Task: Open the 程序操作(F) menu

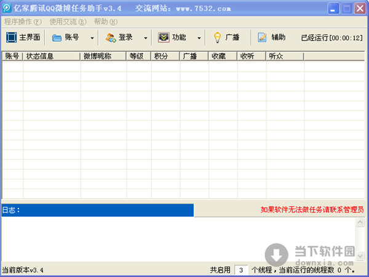Action: (x=23, y=22)
